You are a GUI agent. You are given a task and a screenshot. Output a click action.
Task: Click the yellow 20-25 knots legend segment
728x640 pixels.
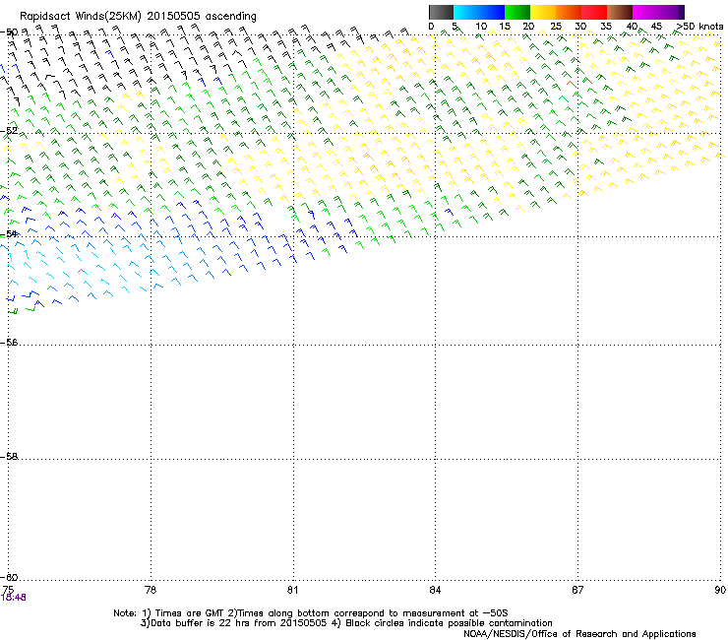543,12
